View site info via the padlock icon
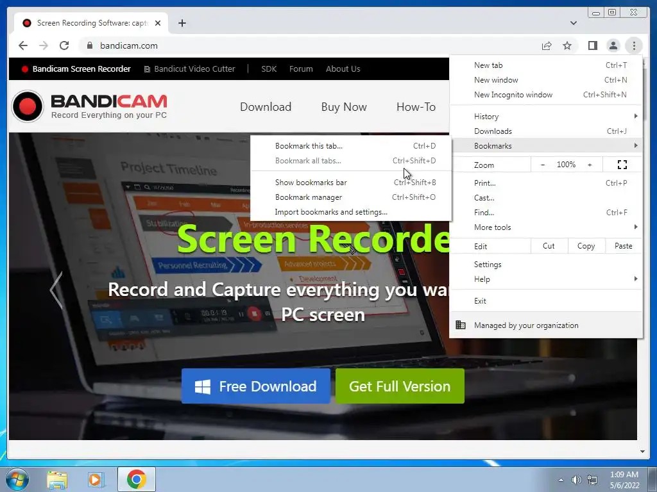 coord(90,45)
